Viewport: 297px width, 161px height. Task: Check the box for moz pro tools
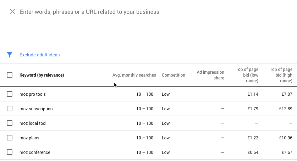click(x=10, y=94)
